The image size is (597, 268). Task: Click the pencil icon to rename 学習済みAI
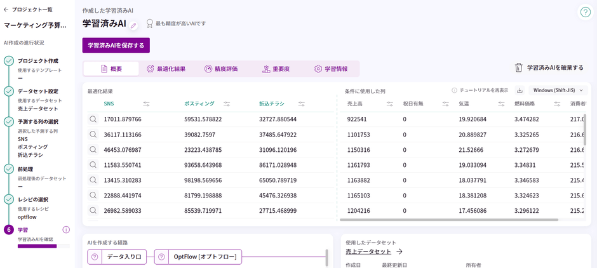(x=133, y=25)
